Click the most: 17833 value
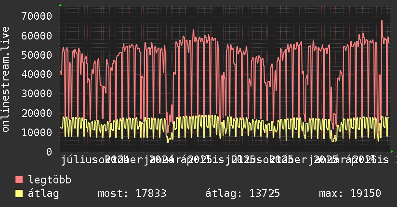The image size is (397, 207). point(132,194)
